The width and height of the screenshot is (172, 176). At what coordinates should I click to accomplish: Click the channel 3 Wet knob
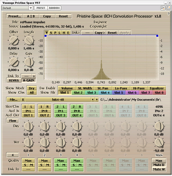click(61, 142)
